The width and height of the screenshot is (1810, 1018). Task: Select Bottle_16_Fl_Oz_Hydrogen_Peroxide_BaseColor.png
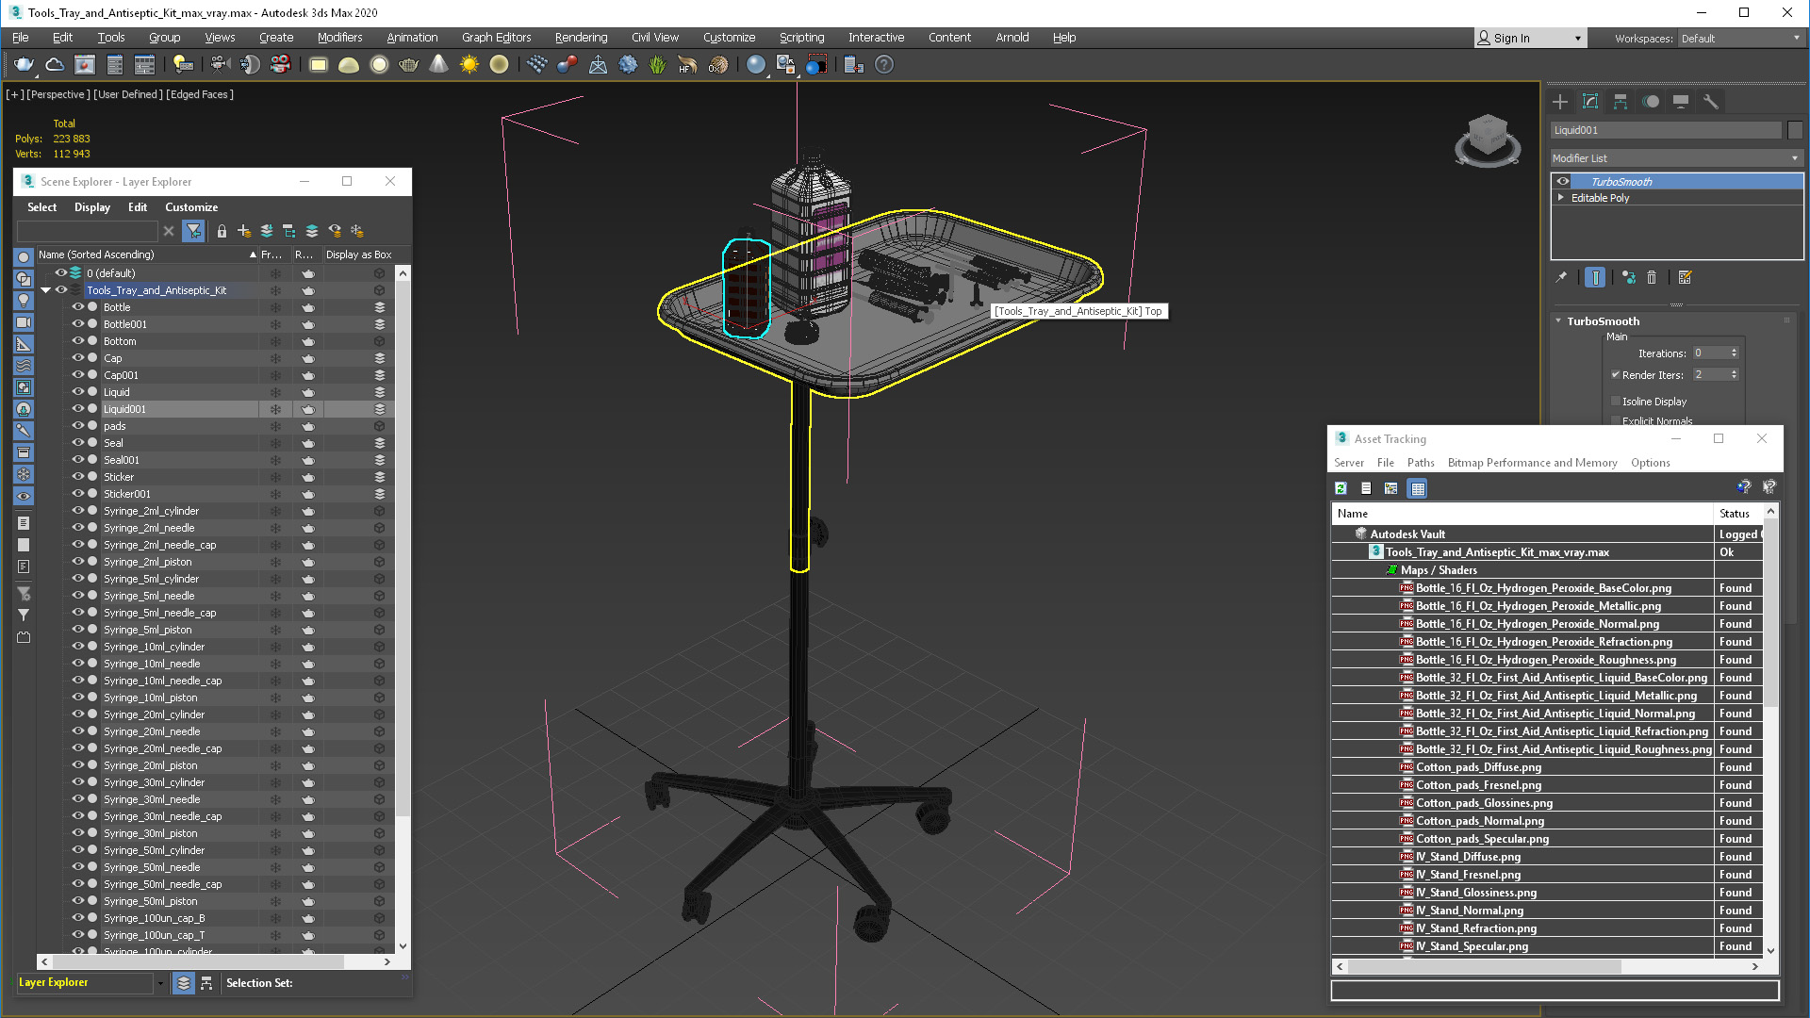tap(1545, 586)
